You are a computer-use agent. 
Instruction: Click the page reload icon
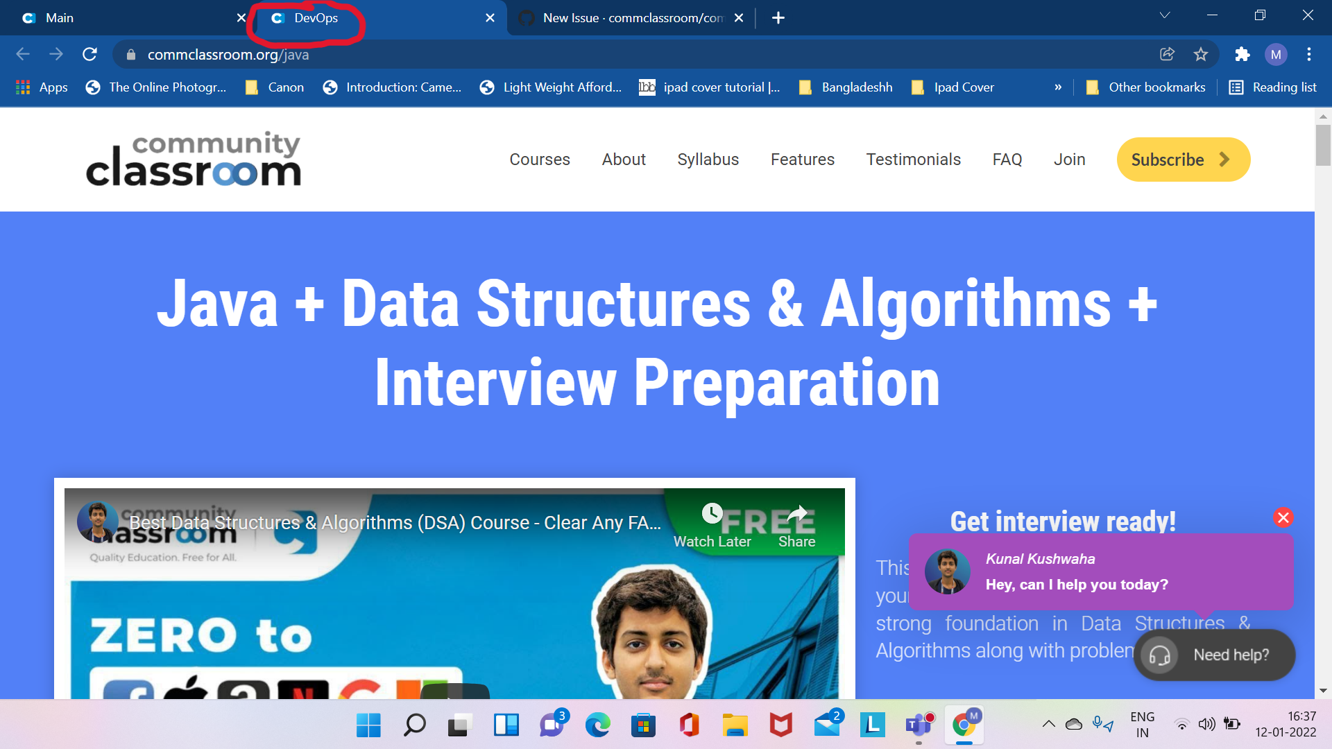pyautogui.click(x=89, y=54)
